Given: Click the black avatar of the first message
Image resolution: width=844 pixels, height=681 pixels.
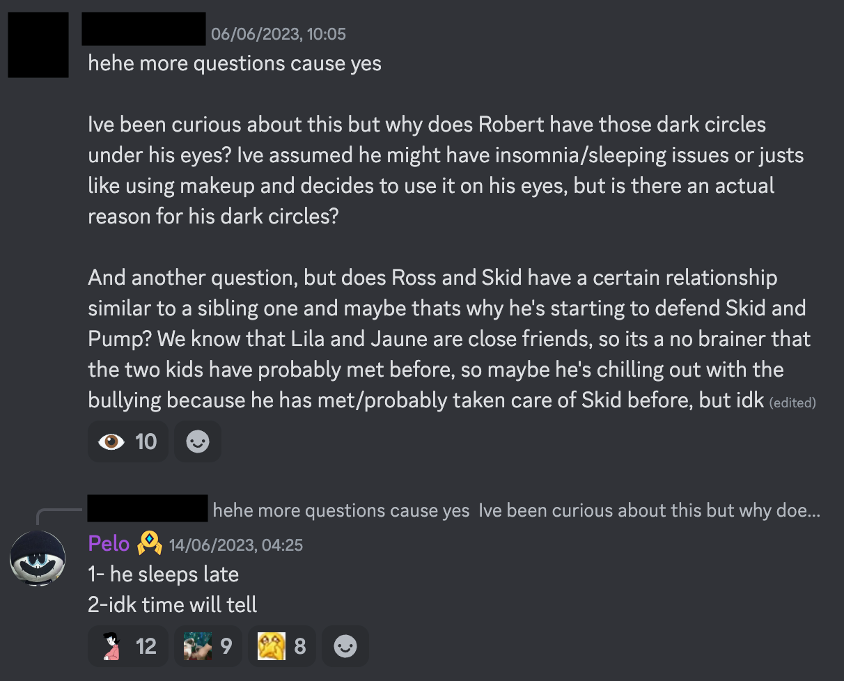Looking at the screenshot, I should pos(38,45).
